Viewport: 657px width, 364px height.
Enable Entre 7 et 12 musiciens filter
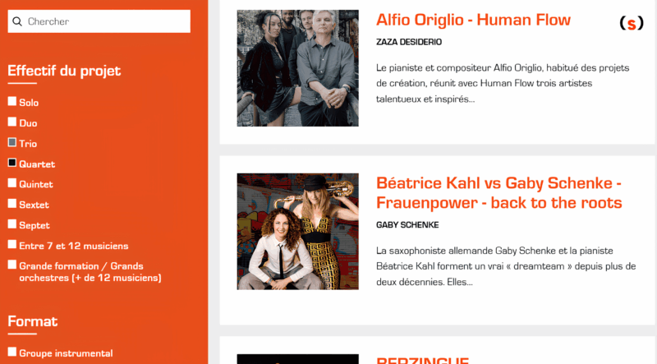(x=12, y=245)
